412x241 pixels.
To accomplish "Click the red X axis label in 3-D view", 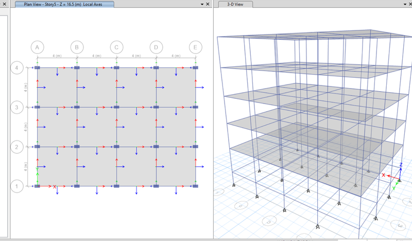I will (x=383, y=175).
